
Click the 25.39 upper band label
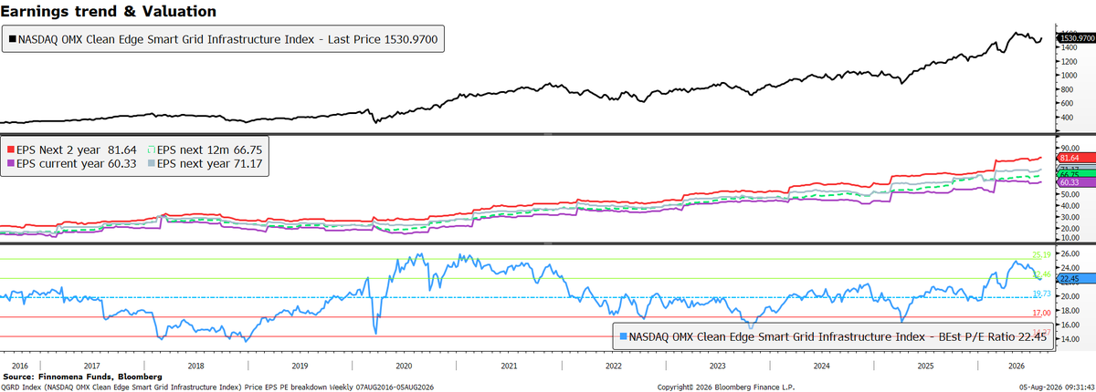point(1043,255)
